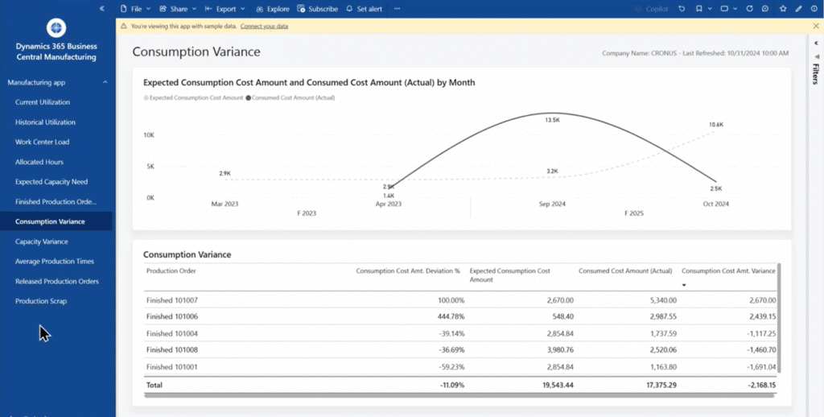Collapse the Manufacturing app section
The width and height of the screenshot is (824, 417).
(x=105, y=82)
